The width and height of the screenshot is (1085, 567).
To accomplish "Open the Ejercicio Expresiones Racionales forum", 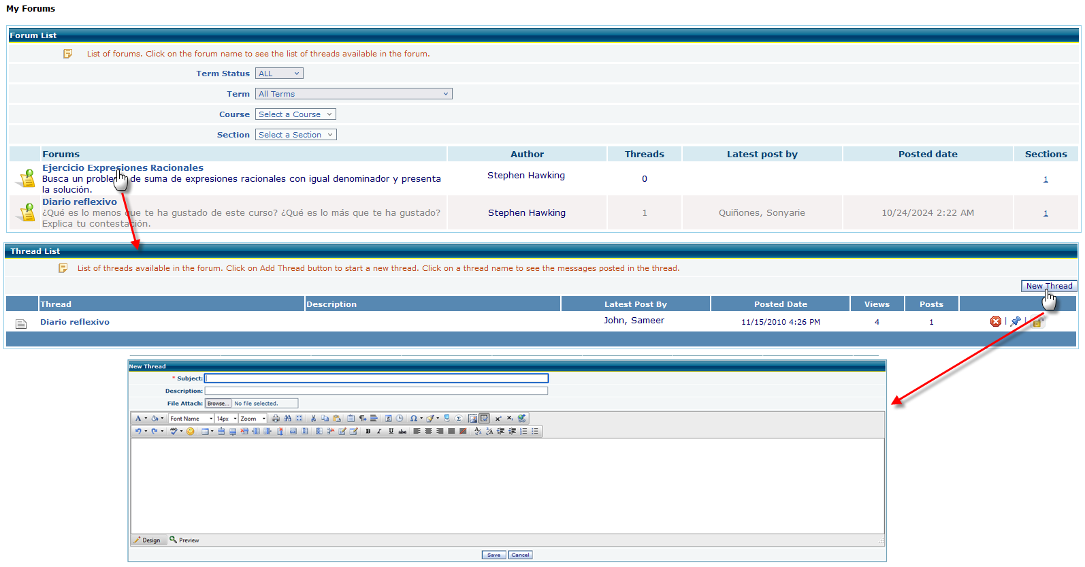I will coord(123,167).
